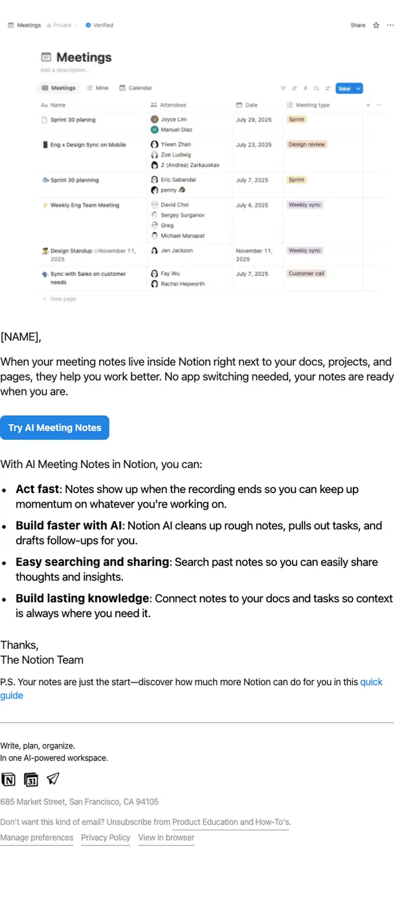Open the Meeting type column header menu
Viewport: 394px width, 920px height.
[308, 105]
